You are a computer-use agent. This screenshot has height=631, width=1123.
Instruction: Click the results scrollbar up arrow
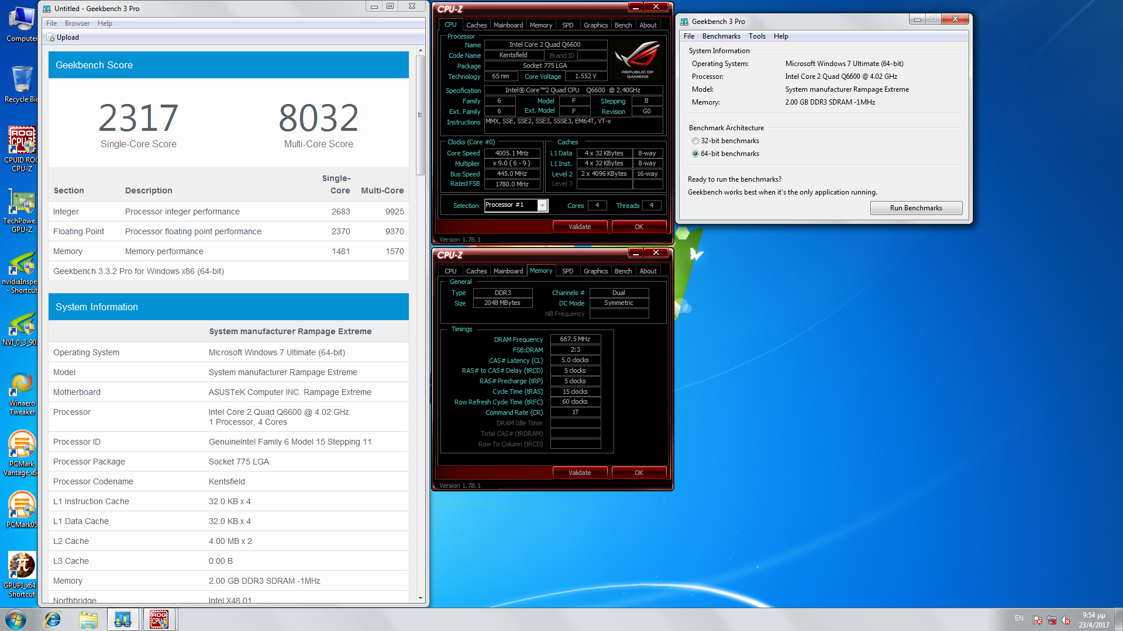click(420, 51)
